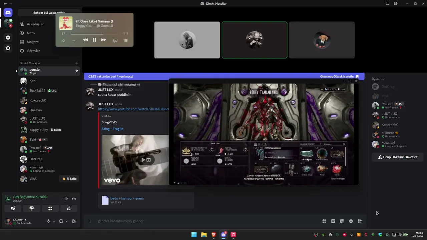The width and height of the screenshot is (427, 240).
Task: Mute the microphone
Action: click(x=48, y=221)
